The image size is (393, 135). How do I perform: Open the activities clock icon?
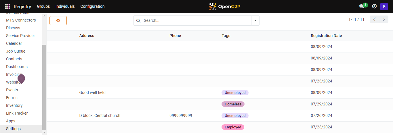click(374, 6)
